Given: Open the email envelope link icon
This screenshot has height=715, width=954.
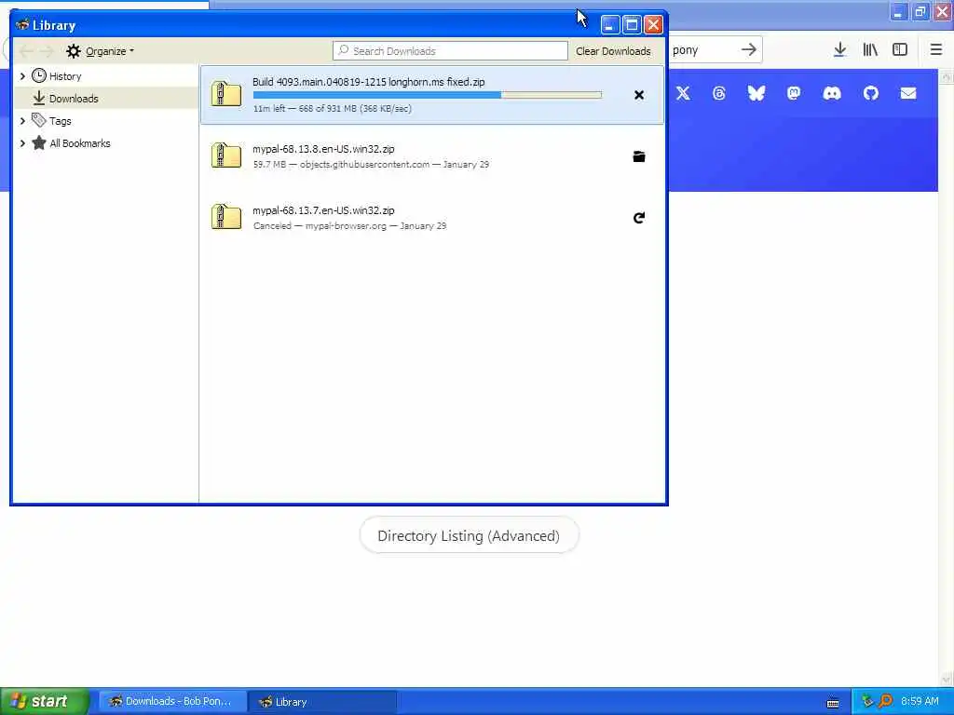Looking at the screenshot, I should pos(908,93).
